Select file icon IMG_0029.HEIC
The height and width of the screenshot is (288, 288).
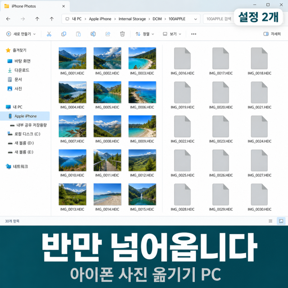[x=221, y=194]
